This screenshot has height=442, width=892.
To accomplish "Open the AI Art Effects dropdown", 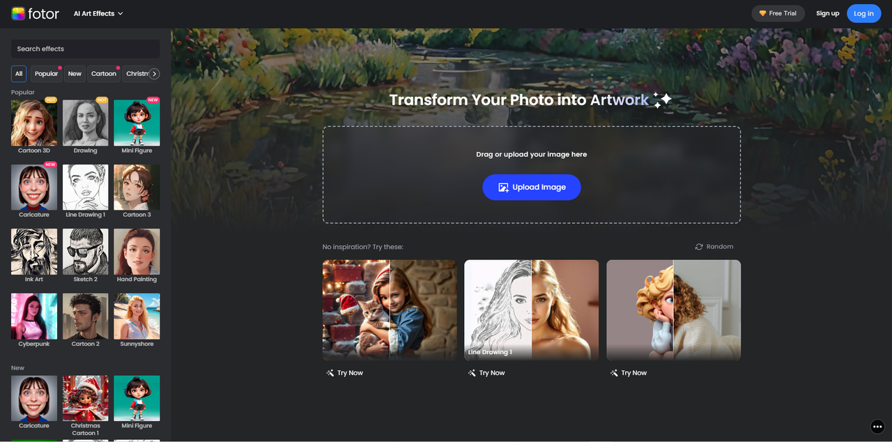I will tap(98, 13).
